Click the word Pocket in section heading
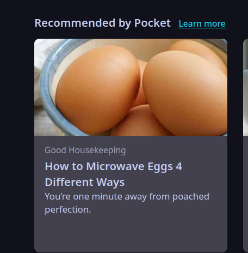 coord(152,23)
